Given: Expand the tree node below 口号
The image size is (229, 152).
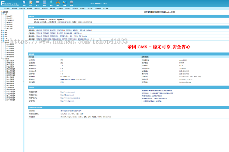Looking at the screenshot, I should pos(2,40).
